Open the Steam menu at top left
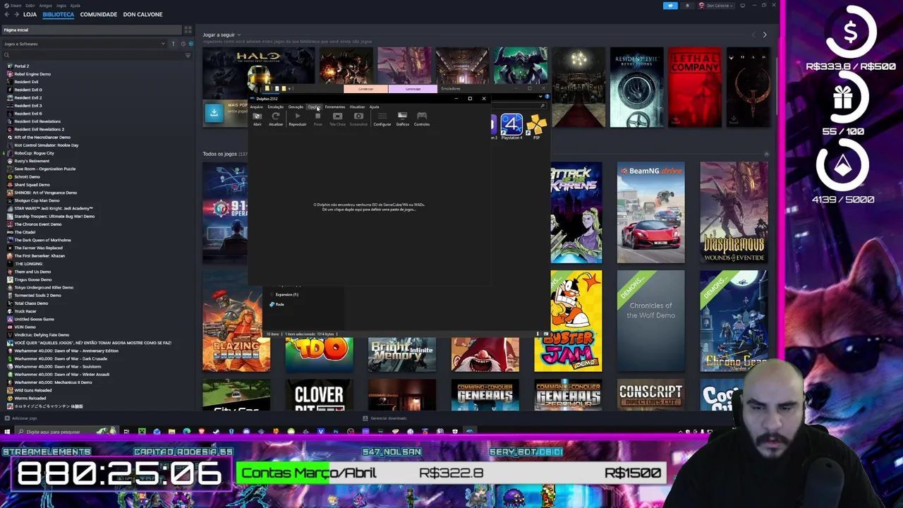 (15, 6)
